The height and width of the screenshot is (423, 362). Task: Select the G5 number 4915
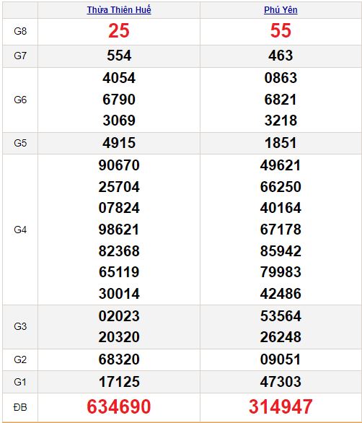coord(119,143)
